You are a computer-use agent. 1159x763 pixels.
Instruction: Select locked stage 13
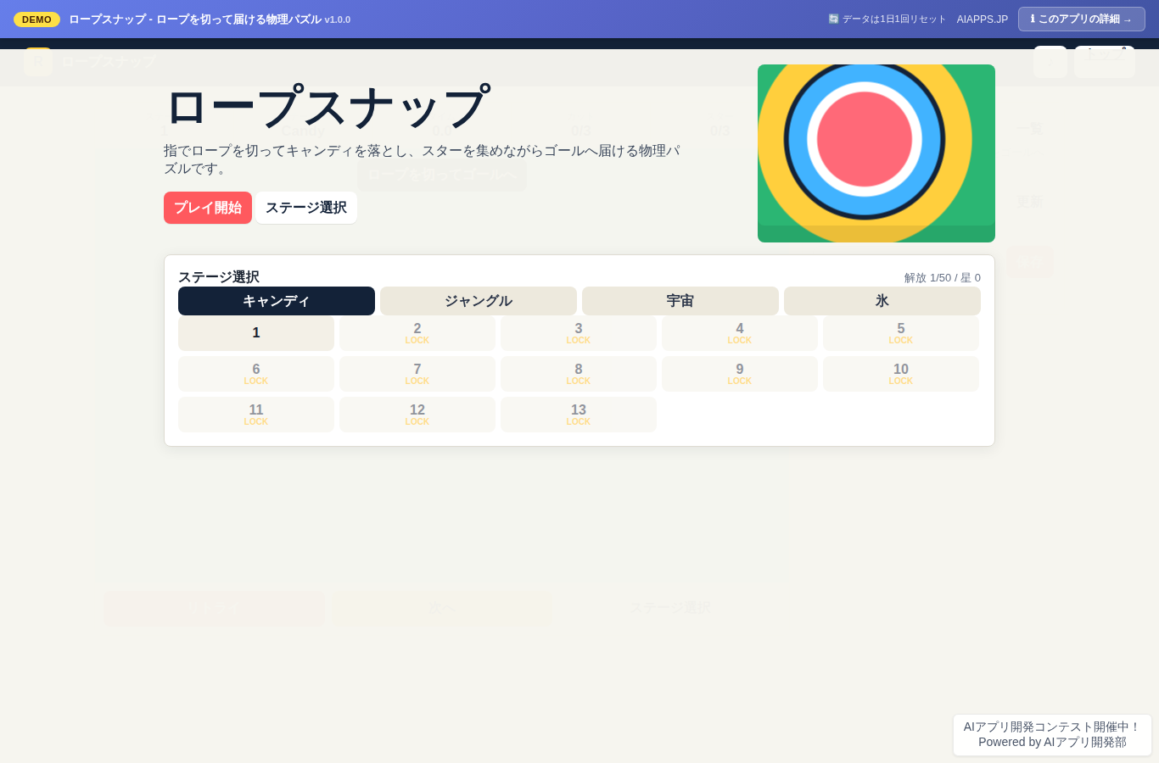point(579,415)
